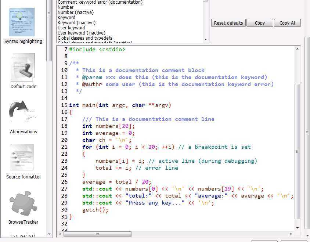Screen dimensions: 310x242
Task: Click the Copy All button
Action: [x=287, y=23]
